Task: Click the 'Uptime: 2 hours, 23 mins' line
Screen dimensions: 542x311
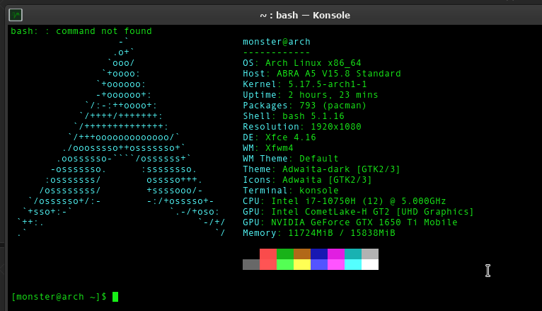Action: click(x=311, y=95)
